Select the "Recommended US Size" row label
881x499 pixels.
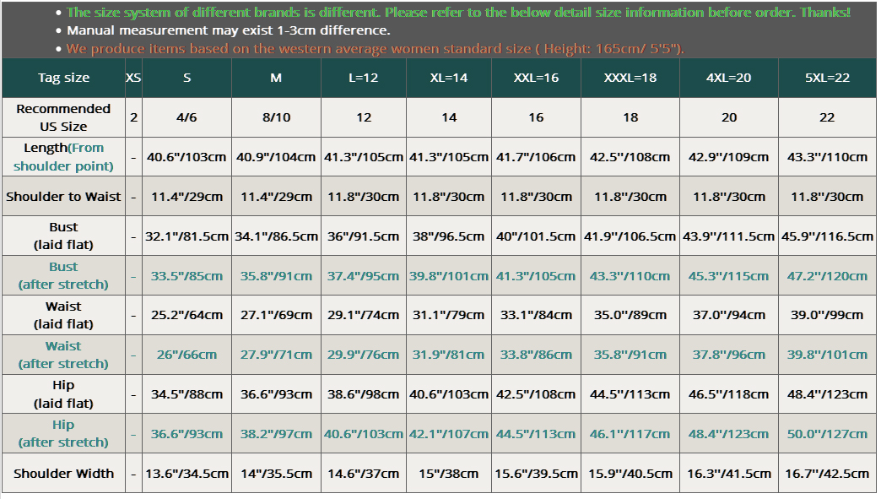click(x=63, y=117)
